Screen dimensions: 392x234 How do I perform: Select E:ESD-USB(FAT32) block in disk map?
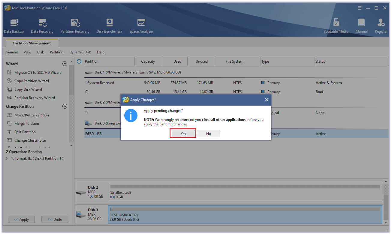click(245, 214)
